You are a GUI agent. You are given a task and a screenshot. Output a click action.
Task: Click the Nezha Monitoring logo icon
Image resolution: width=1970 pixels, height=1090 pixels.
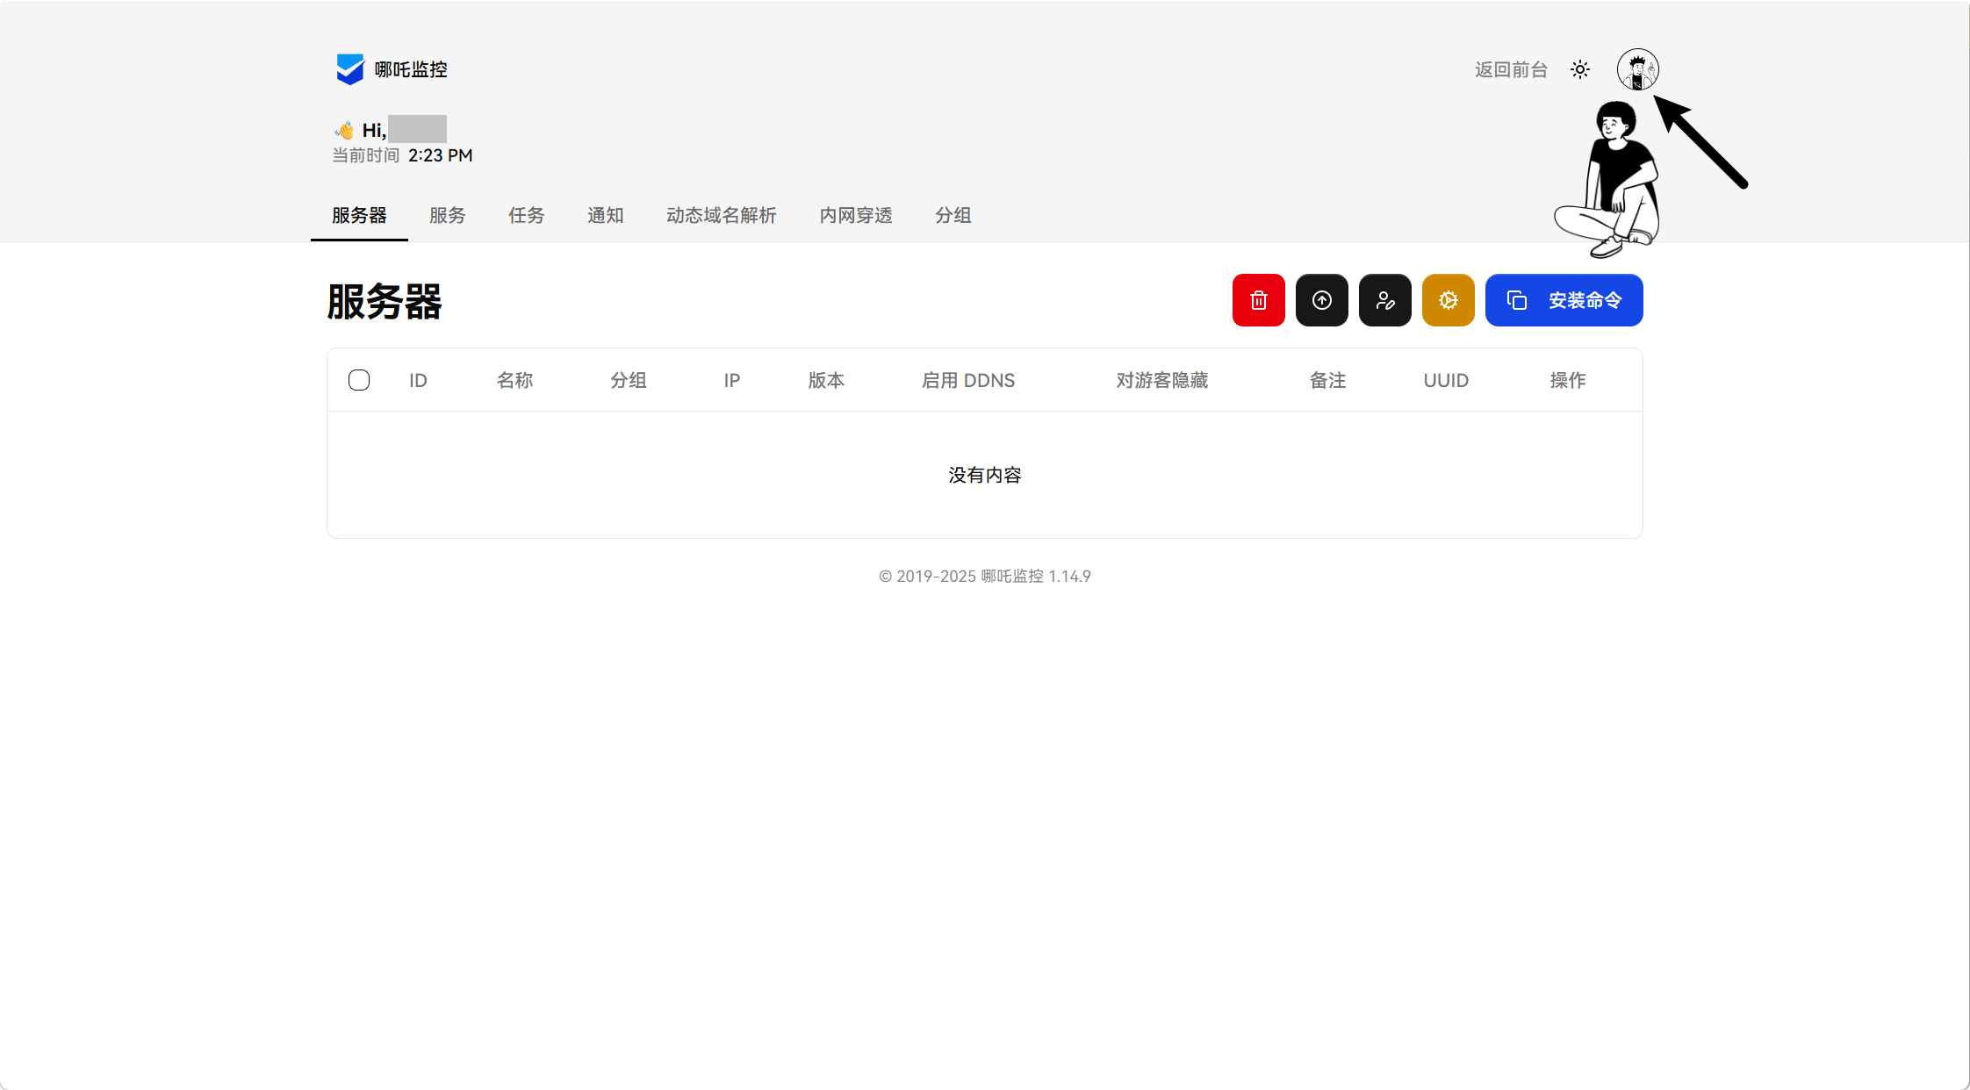pos(349,69)
